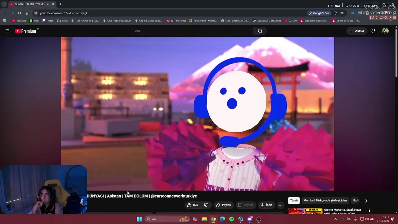Open DreadOut 2 Steam'de bookmark

(x=267, y=21)
